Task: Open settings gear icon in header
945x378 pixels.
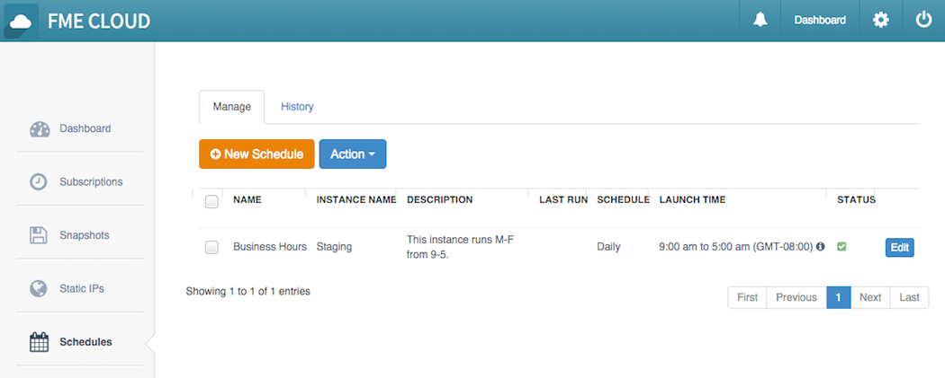Action: point(880,21)
